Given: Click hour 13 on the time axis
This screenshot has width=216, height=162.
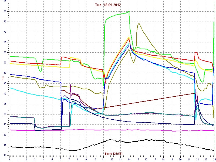Looking at the screenshot, I should point(120,159).
